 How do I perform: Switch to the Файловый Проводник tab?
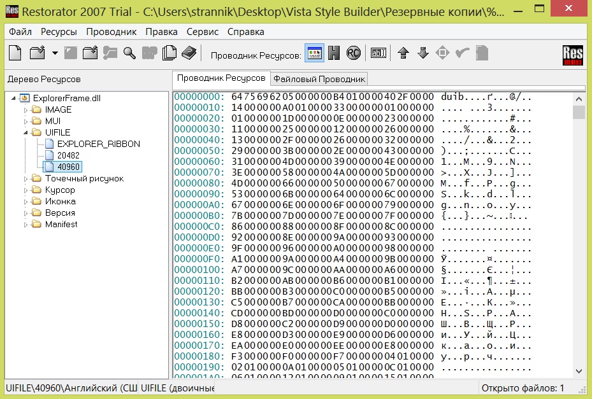coord(319,79)
